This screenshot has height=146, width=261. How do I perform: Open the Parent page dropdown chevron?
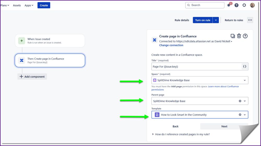coord(245,101)
